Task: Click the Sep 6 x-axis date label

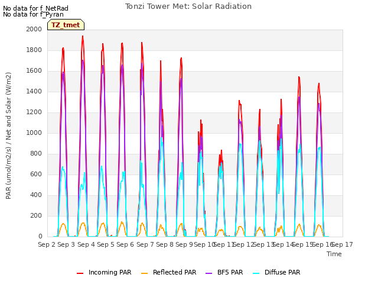Action: pyautogui.click(x=125, y=244)
